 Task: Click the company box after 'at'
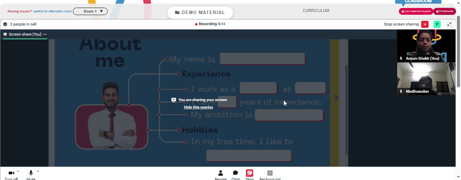coord(310,88)
